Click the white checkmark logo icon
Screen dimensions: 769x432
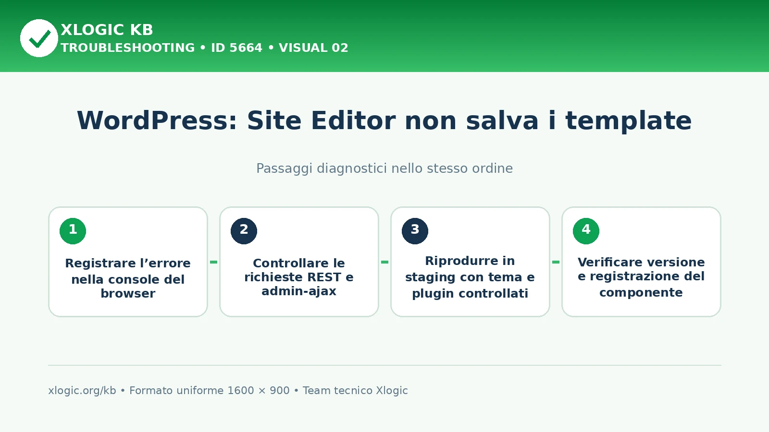(x=39, y=38)
